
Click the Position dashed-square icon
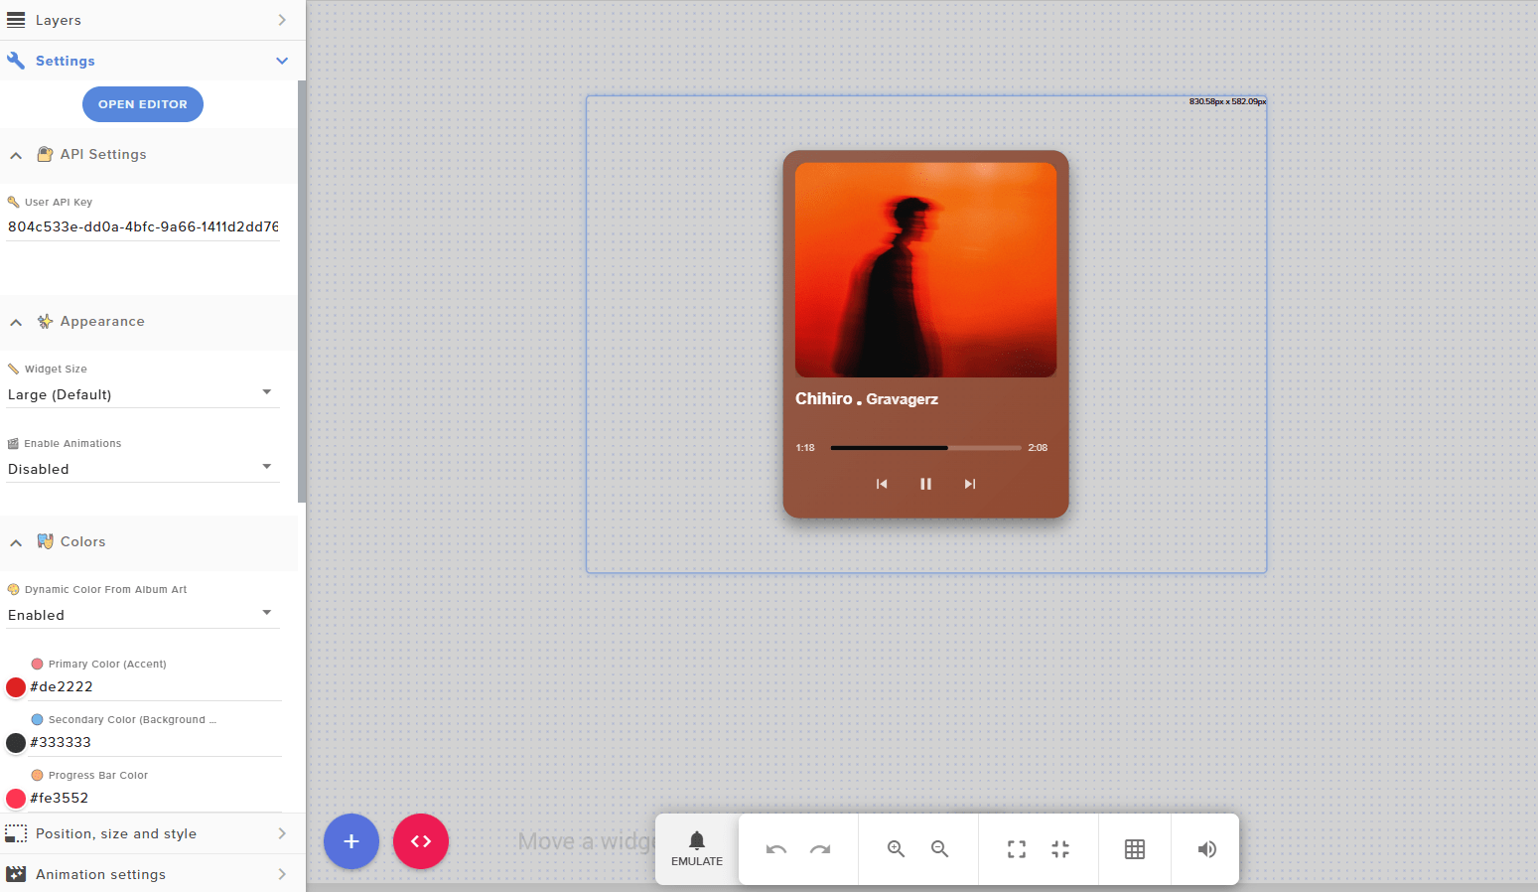(x=16, y=833)
